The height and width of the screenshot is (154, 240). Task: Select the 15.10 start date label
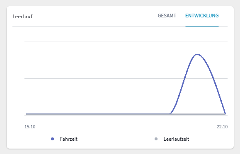click(30, 127)
